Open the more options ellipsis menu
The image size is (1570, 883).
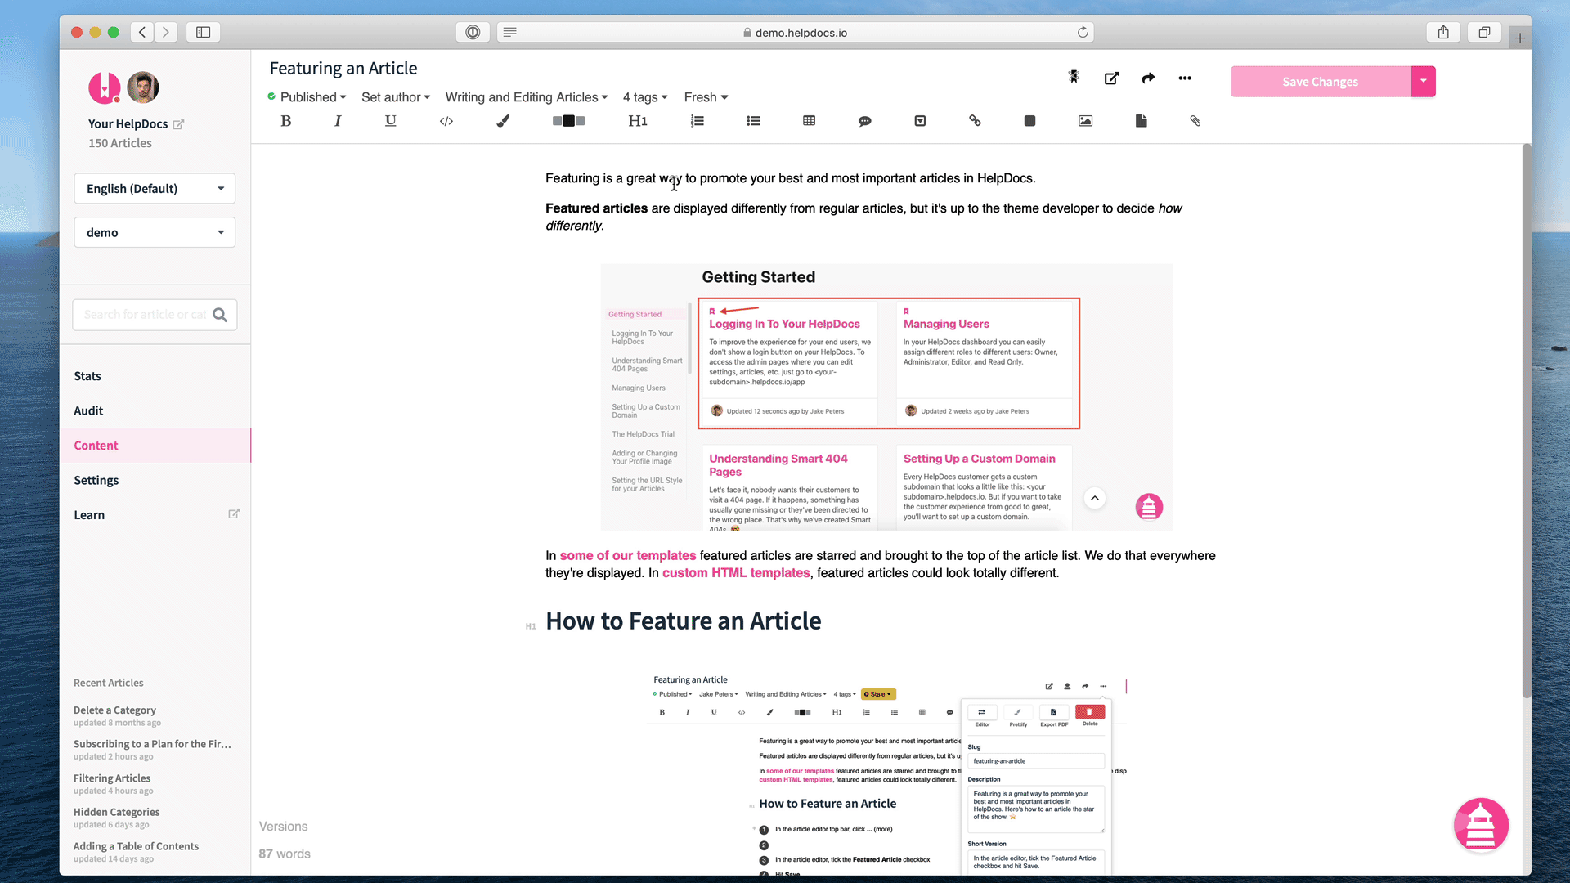1185,78
